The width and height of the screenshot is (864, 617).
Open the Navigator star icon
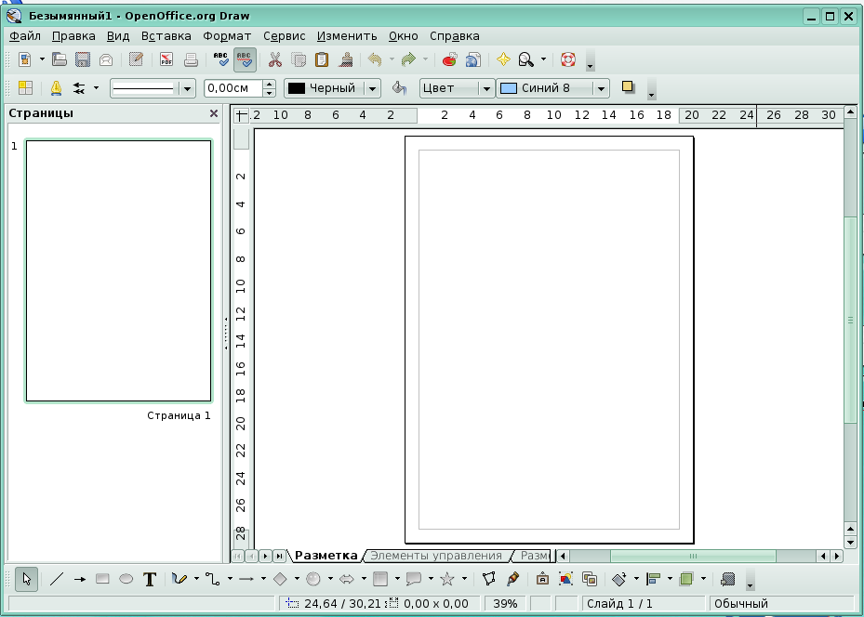[503, 60]
